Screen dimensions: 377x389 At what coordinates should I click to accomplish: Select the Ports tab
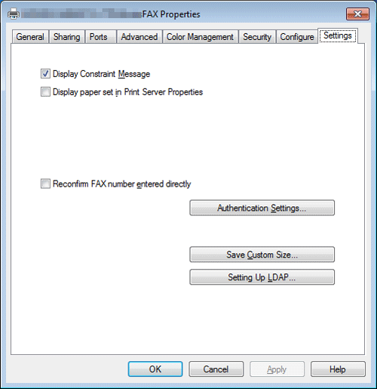99,37
